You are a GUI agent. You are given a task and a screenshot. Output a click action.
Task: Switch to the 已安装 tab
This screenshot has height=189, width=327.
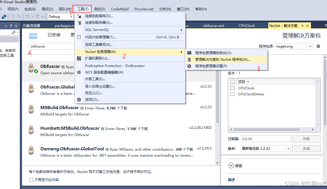click(54, 35)
